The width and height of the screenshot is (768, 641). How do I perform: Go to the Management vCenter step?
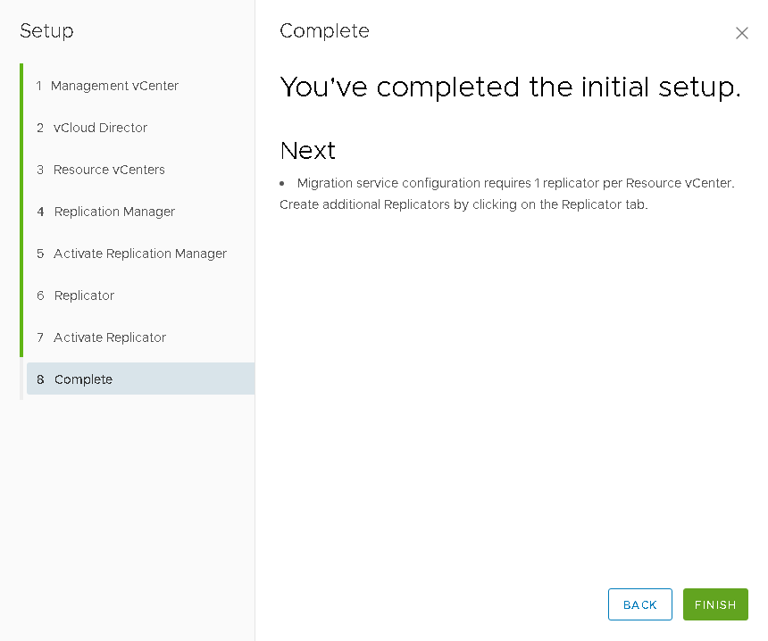pyautogui.click(x=114, y=86)
